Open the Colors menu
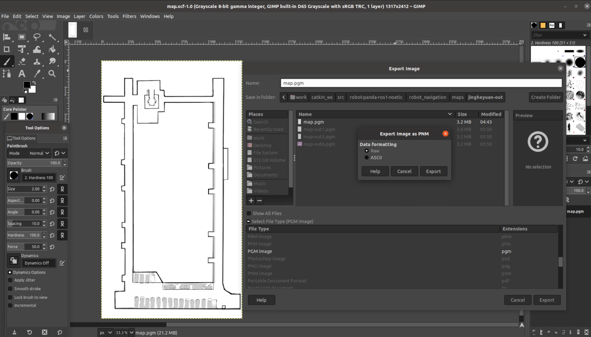This screenshot has width=591, height=337. [x=96, y=16]
